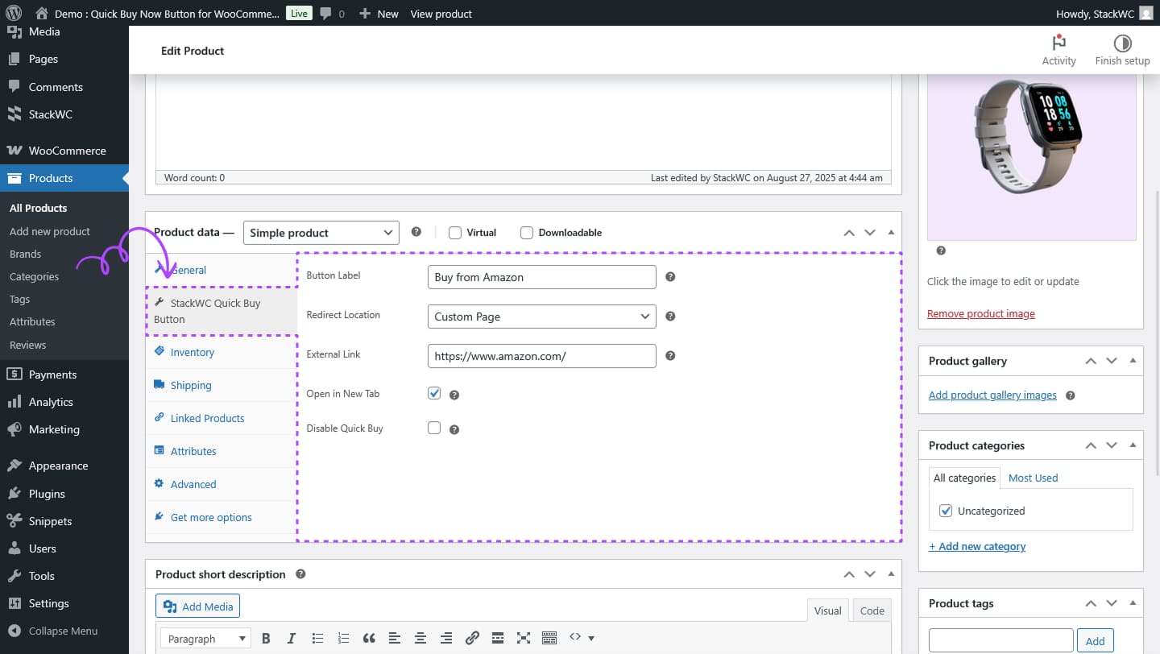Click the insert link icon
This screenshot has width=1160, height=654.
[x=472, y=639]
